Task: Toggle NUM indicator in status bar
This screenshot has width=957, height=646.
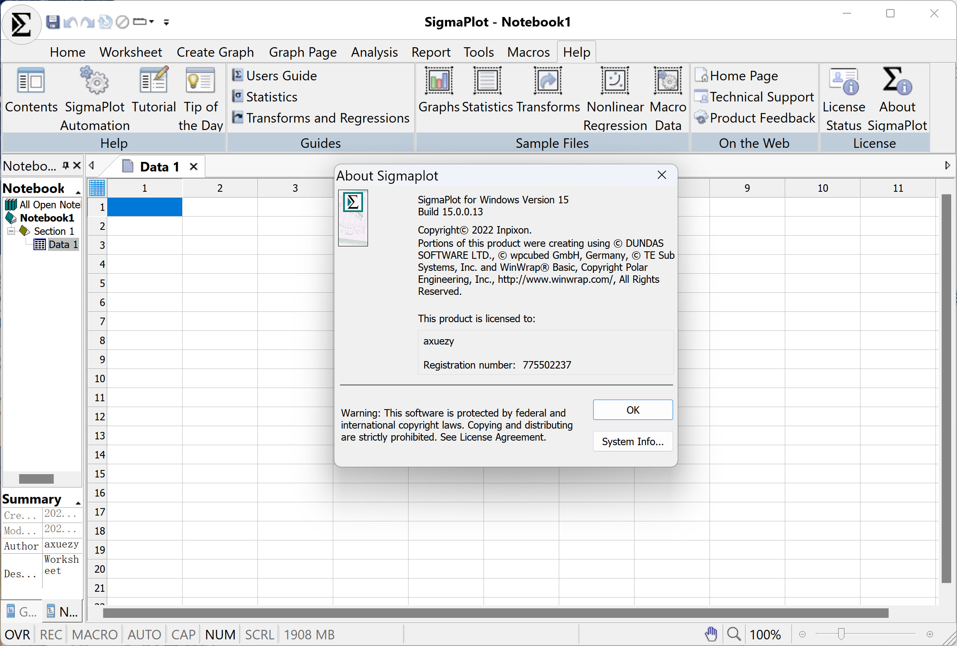Action: click(220, 634)
